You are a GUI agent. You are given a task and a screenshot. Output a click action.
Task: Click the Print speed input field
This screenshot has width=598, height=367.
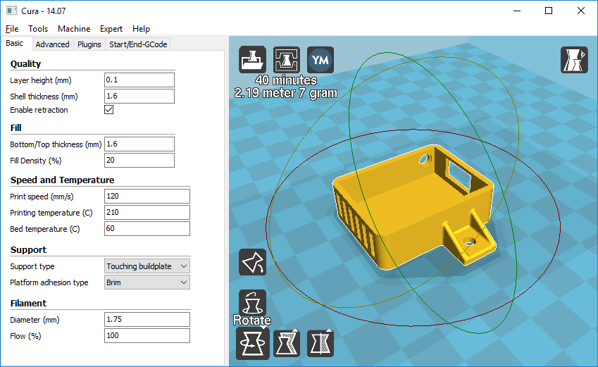tap(147, 196)
